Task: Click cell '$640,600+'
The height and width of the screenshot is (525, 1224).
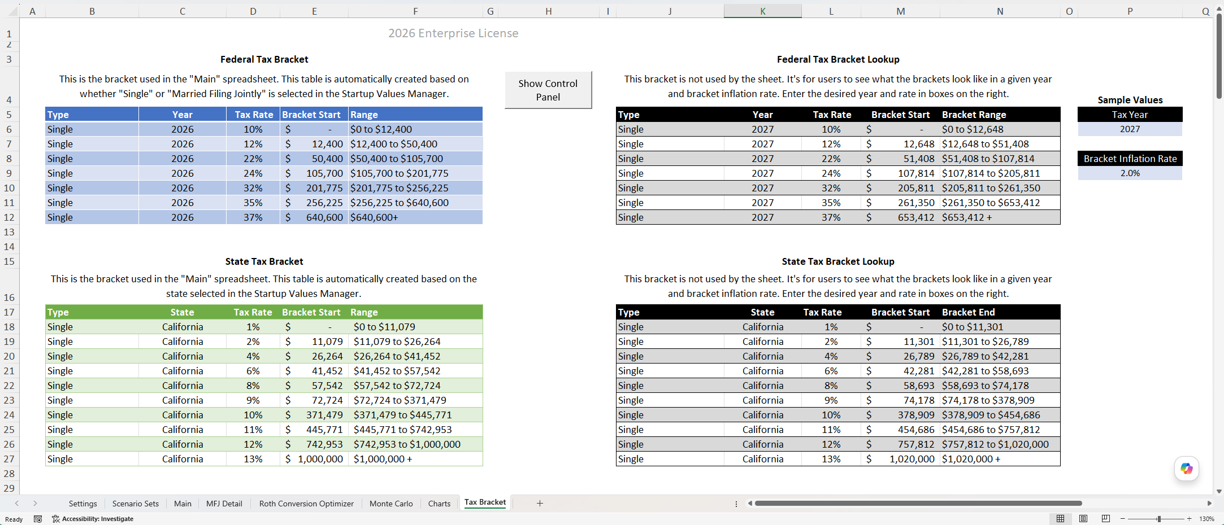Action: click(415, 217)
